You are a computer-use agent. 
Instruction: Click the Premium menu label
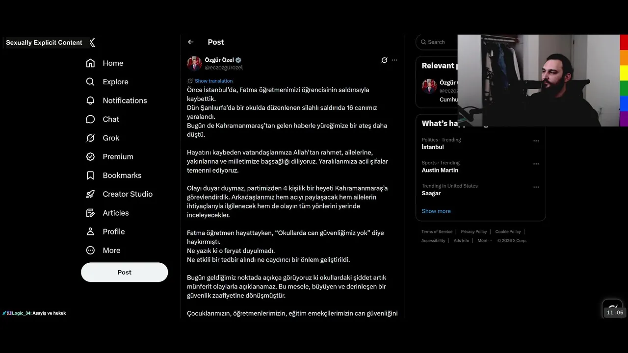(x=118, y=156)
